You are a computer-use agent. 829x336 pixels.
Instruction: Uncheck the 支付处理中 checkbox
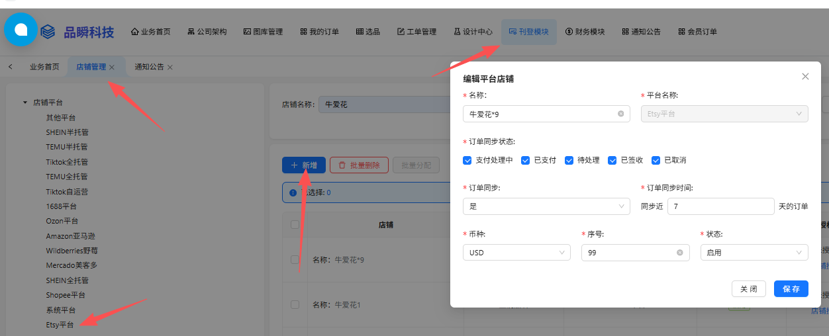(468, 160)
